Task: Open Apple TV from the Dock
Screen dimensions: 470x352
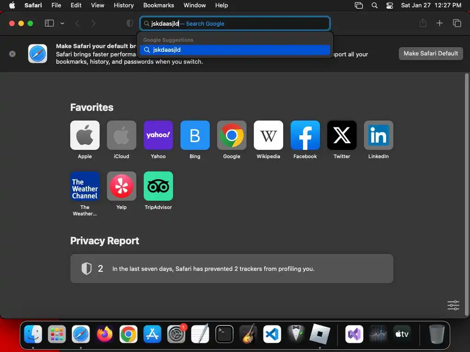Action: (x=402, y=334)
